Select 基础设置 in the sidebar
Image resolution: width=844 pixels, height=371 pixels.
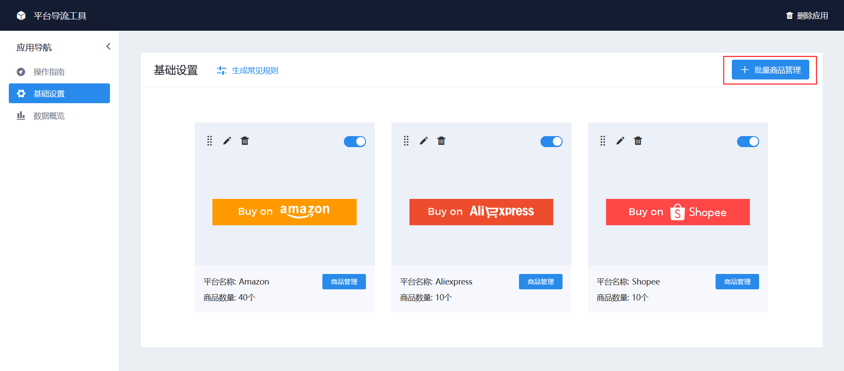tap(59, 94)
